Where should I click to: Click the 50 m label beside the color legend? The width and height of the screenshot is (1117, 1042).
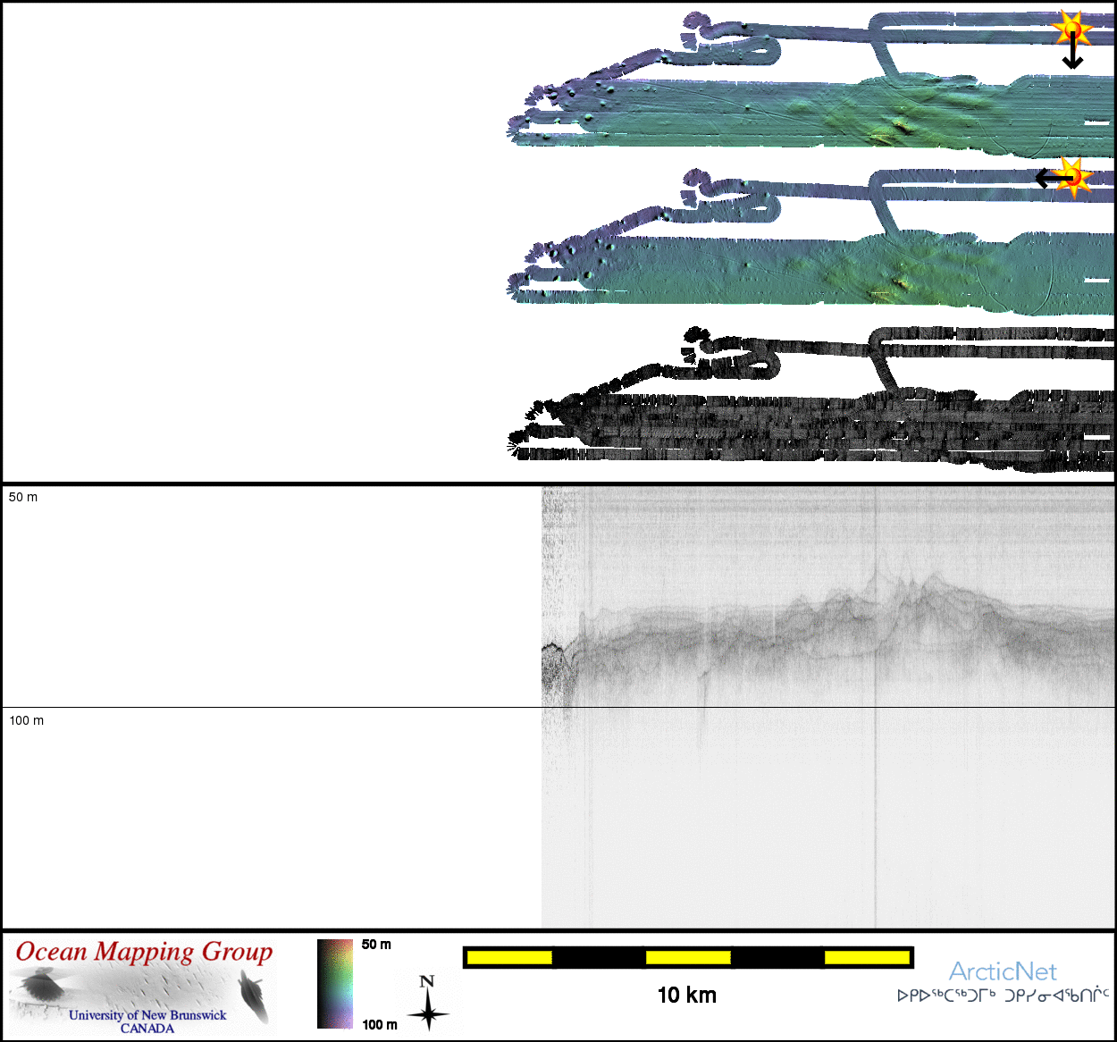coord(376,945)
